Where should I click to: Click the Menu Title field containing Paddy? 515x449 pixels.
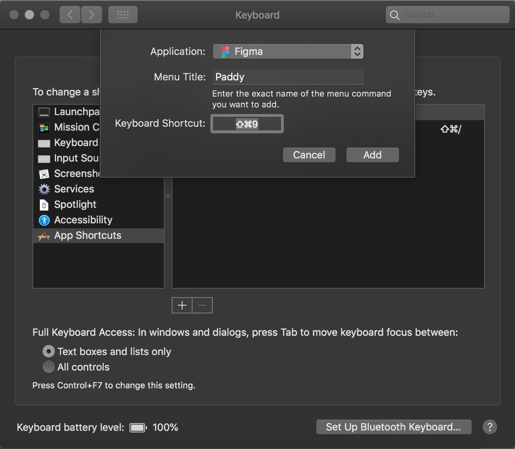pyautogui.click(x=288, y=77)
